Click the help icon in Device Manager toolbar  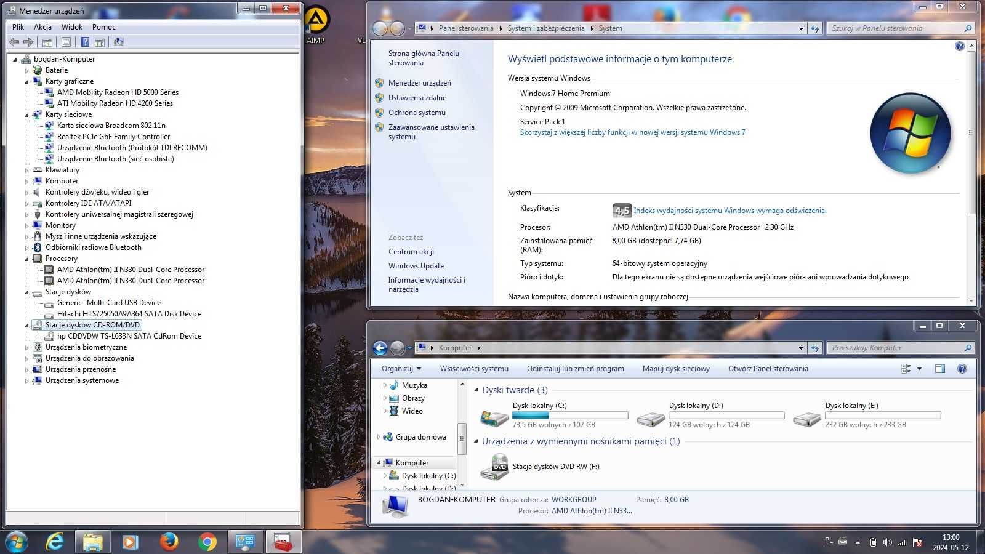(x=85, y=42)
